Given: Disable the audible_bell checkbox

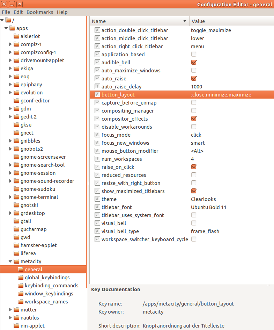Looking at the screenshot, I should pos(194,63).
